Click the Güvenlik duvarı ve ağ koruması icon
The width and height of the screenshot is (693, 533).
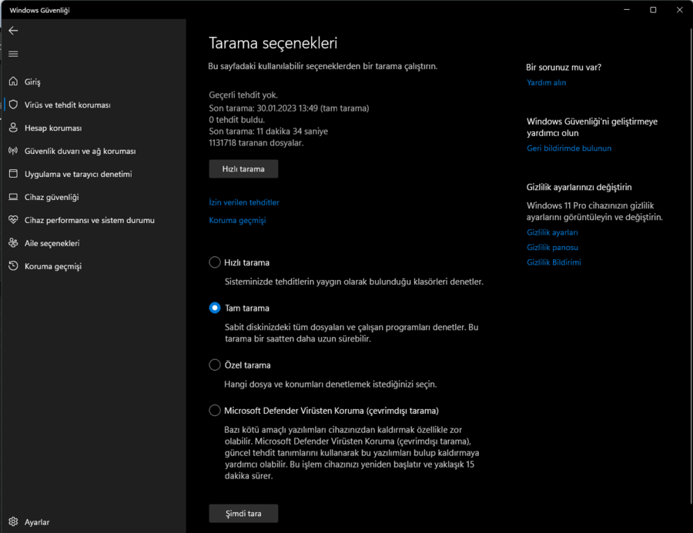pos(13,151)
